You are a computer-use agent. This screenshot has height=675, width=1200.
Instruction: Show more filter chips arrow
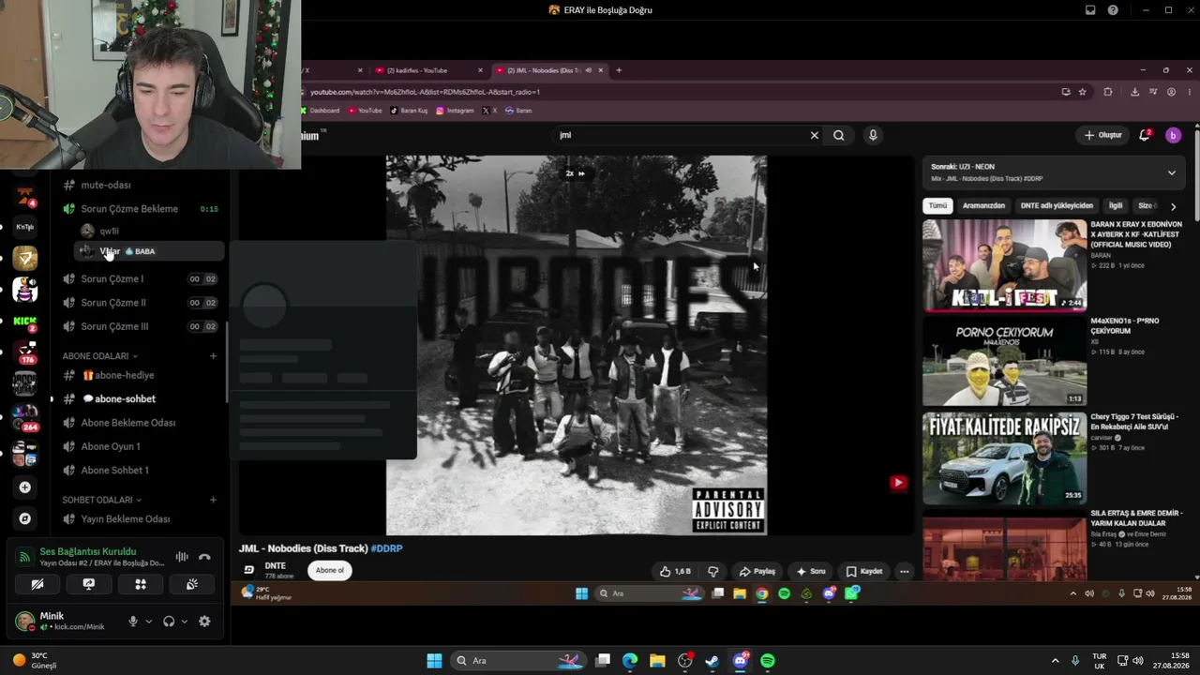[1173, 206]
